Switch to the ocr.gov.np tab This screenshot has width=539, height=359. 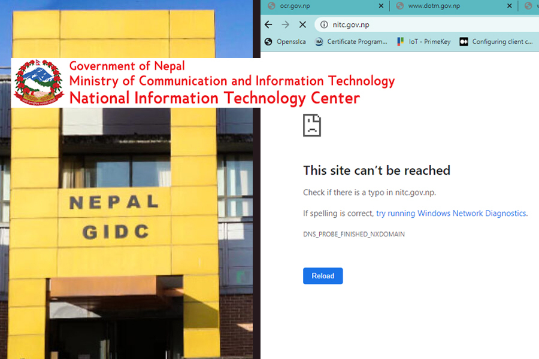click(299, 6)
